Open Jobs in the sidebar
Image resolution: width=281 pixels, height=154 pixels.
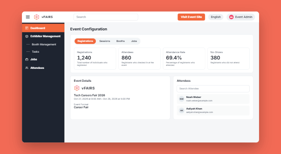(x=43, y=59)
